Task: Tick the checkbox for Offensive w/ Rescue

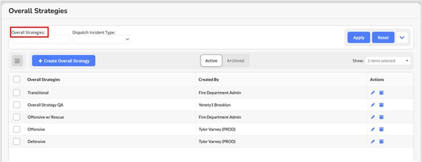Action: [17, 117]
